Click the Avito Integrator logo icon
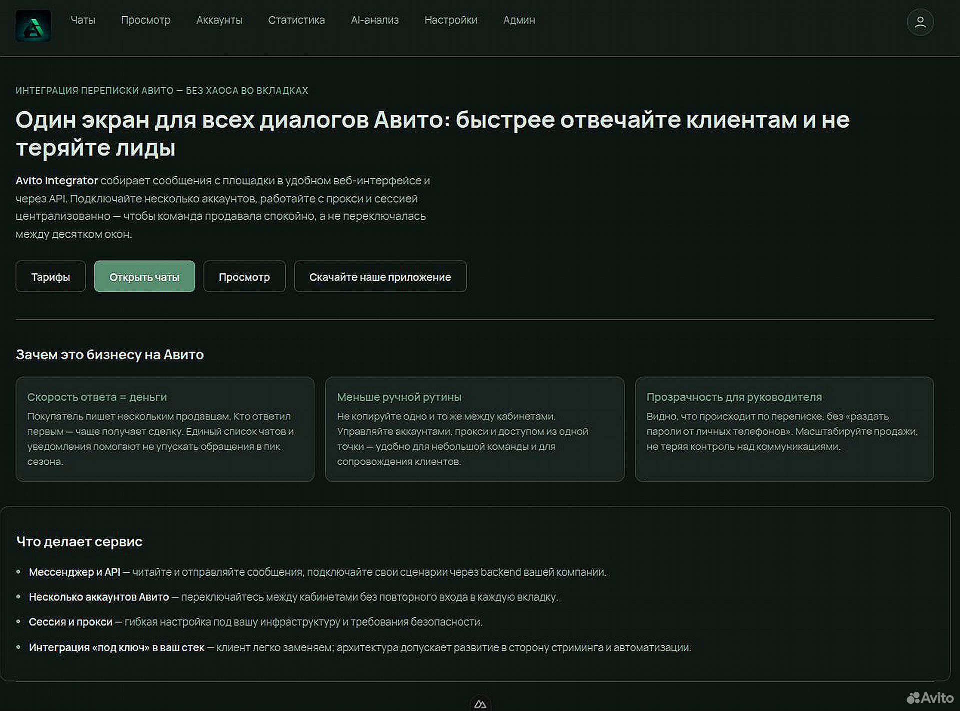Image resolution: width=960 pixels, height=711 pixels. pyautogui.click(x=33, y=26)
